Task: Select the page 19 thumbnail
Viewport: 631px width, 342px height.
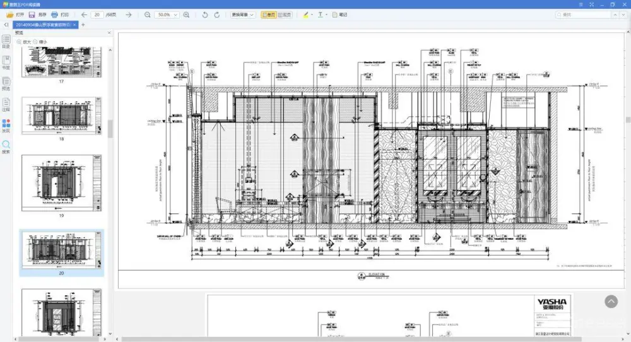Action: point(62,184)
